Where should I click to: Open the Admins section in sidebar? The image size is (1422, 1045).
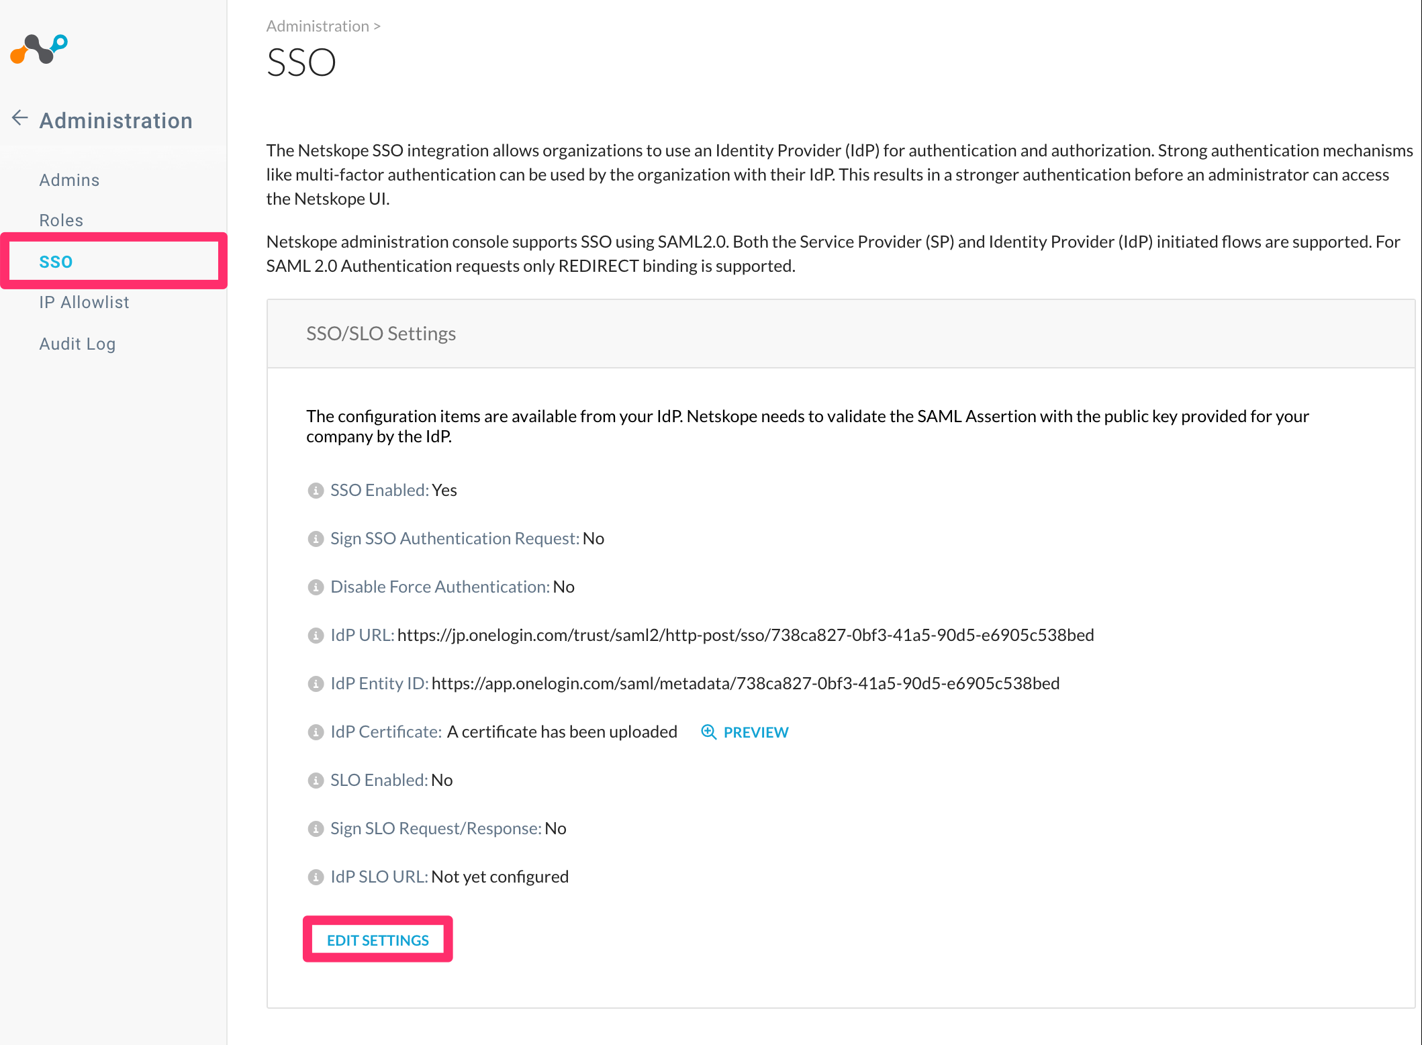tap(69, 180)
